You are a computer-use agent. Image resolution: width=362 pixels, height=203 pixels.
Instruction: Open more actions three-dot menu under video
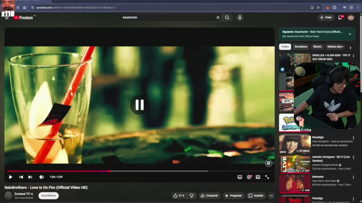(271, 196)
